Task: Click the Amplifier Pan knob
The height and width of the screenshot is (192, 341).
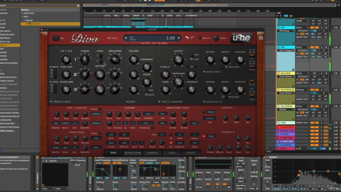Action: (x=184, y=114)
